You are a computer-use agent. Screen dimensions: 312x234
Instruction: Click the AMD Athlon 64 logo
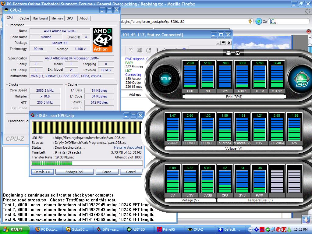coord(103,40)
